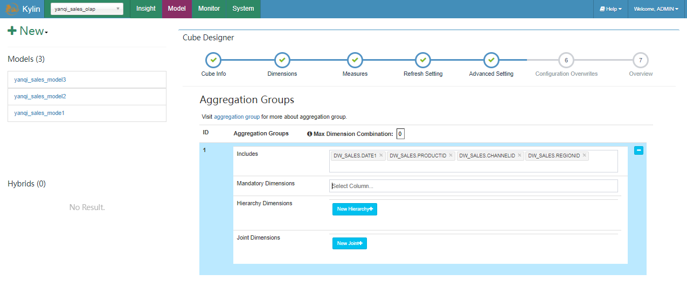This screenshot has height=281, width=687.
Task: Click the DW_SALES.REGIONID tag text
Action: pos(554,156)
